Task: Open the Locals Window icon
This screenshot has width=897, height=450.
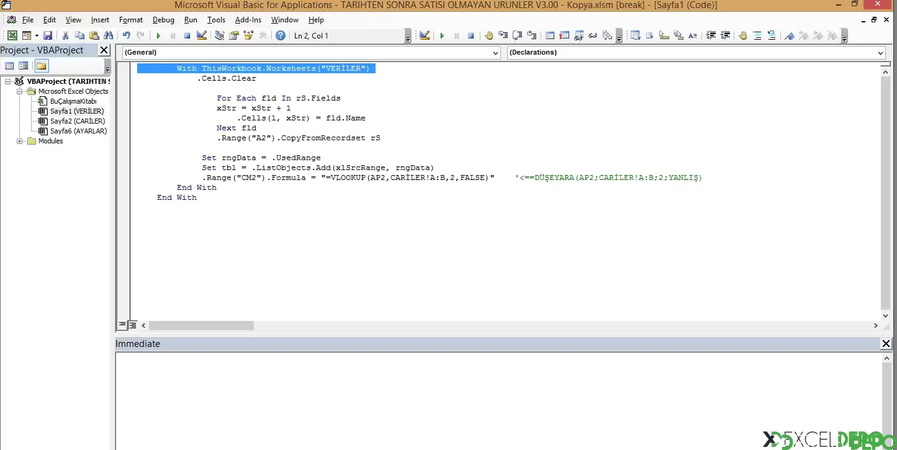Action: tap(550, 36)
